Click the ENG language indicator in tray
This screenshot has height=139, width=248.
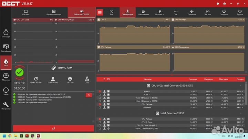point(224,136)
